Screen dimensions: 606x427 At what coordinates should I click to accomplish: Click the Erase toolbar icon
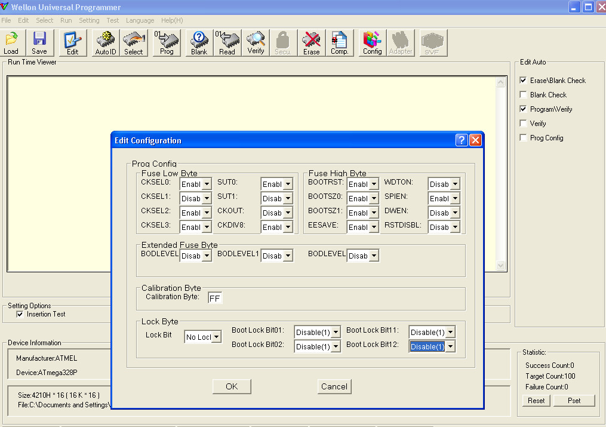click(x=311, y=43)
